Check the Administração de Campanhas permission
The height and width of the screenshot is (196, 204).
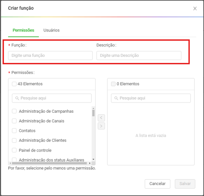coord(14,111)
